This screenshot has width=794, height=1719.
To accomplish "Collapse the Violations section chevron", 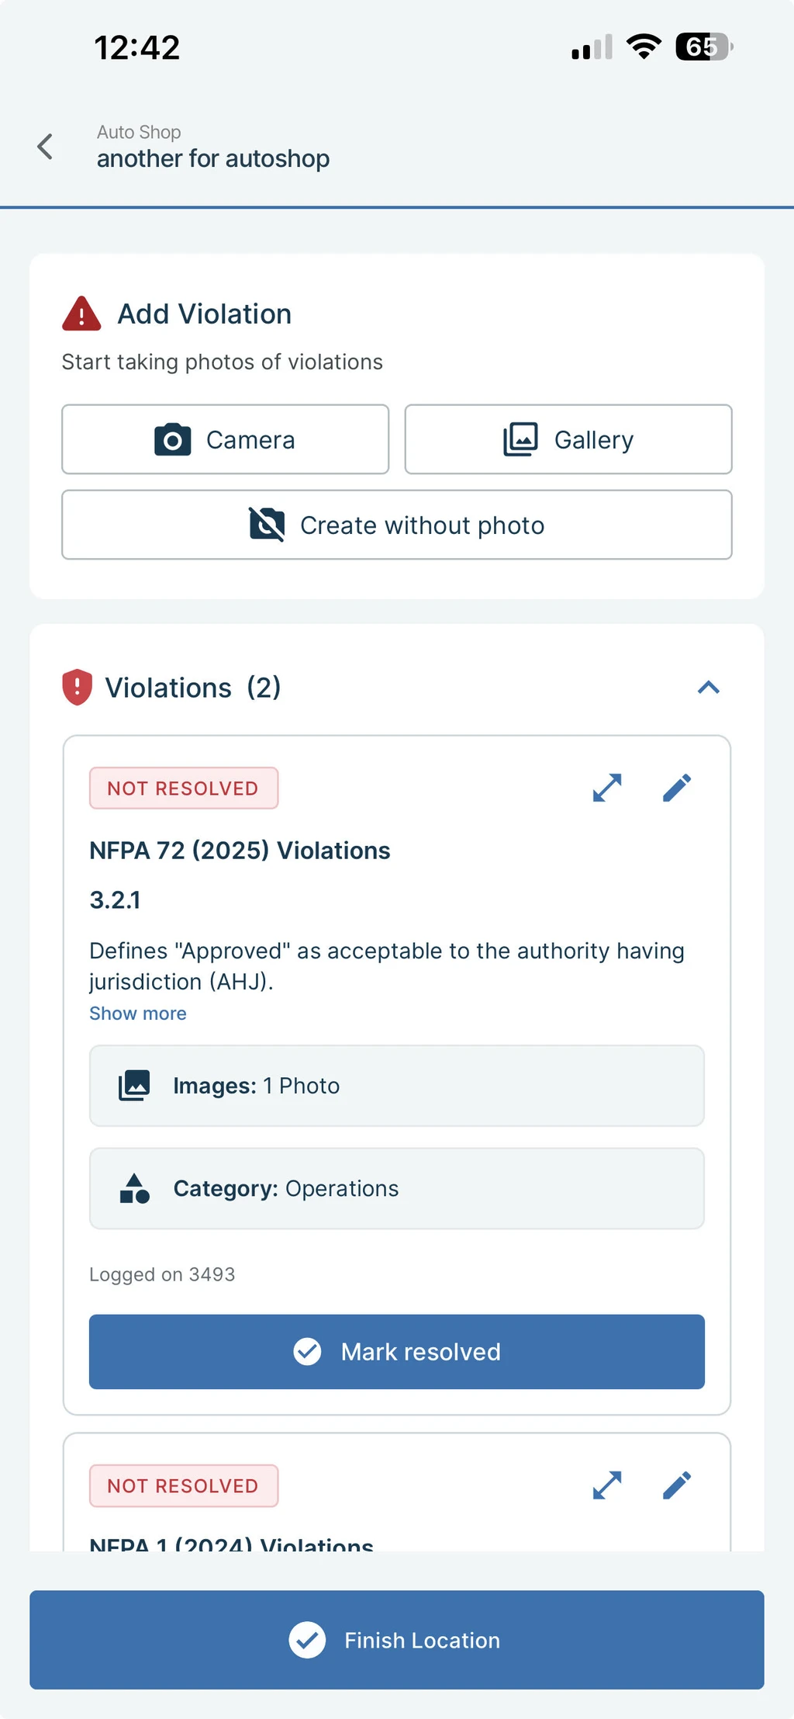I will click(709, 688).
